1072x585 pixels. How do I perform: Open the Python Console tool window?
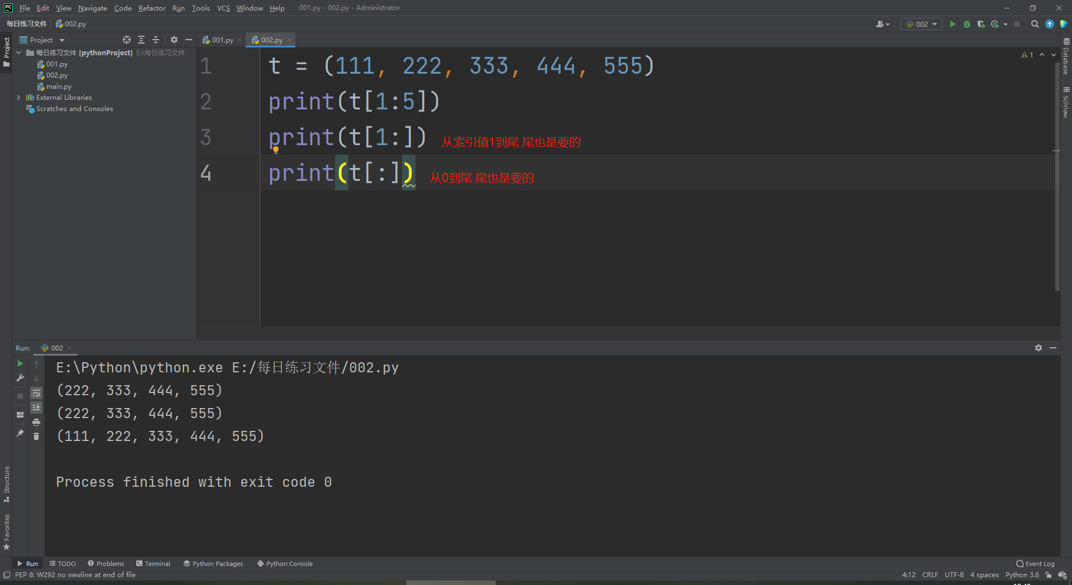point(285,564)
